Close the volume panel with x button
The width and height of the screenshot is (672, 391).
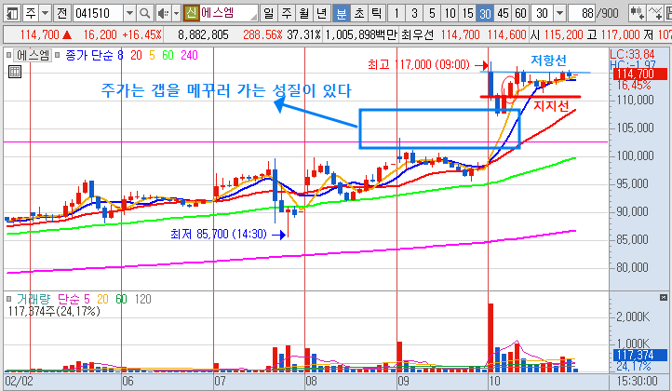click(664, 297)
